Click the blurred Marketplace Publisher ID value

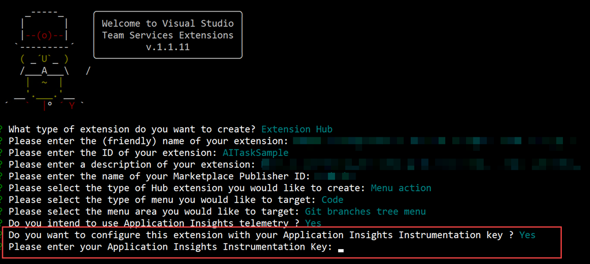click(328, 176)
